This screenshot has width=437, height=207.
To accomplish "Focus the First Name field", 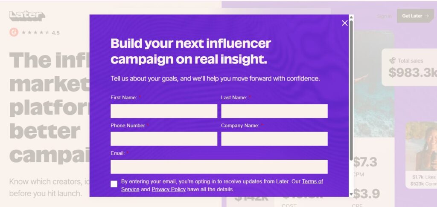I will [164, 111].
